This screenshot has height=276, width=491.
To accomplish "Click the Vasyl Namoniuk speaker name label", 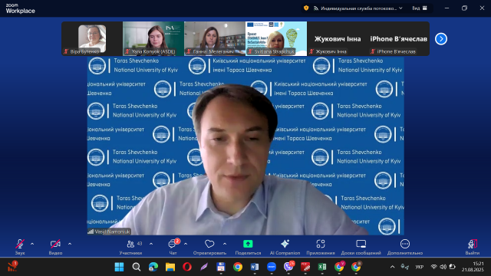I will (109, 232).
